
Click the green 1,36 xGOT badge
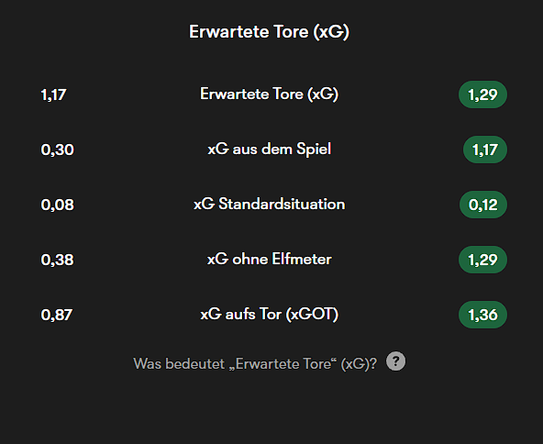[x=482, y=315]
